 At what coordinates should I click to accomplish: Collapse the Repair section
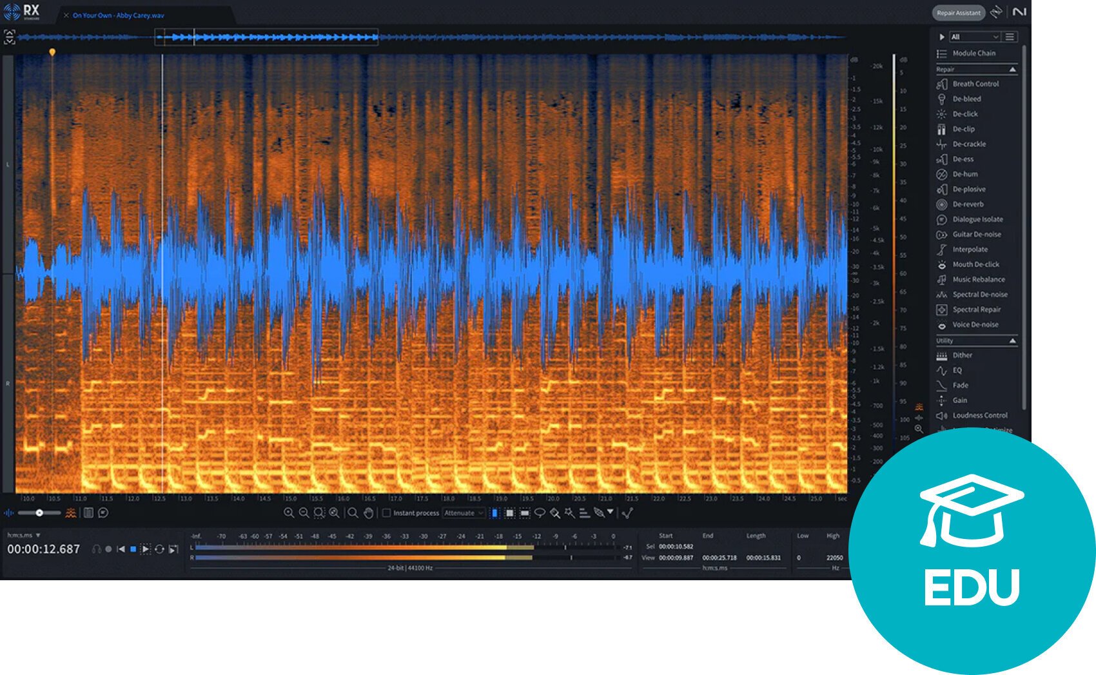(1012, 69)
